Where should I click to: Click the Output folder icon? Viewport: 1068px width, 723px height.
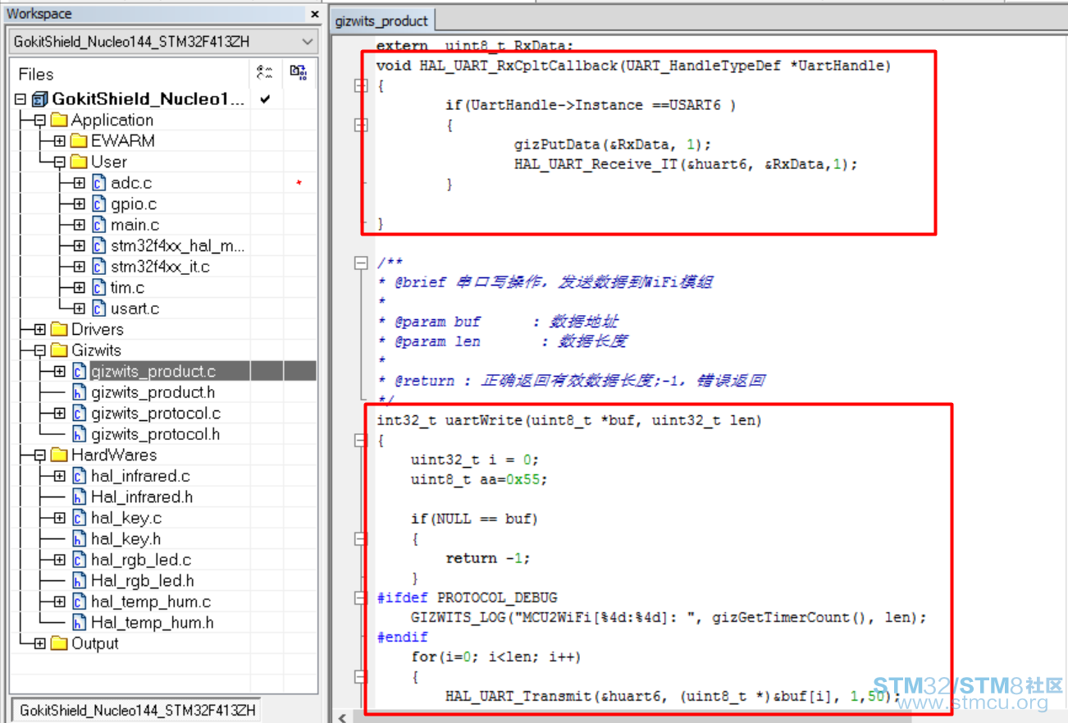[x=59, y=644]
